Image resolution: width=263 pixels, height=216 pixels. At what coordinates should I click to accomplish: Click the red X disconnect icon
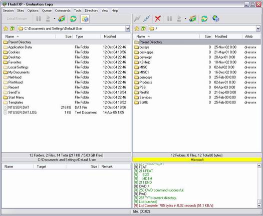click(x=158, y=19)
